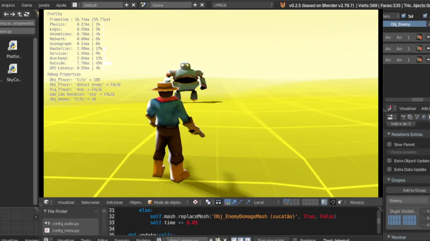The height and width of the screenshot is (241, 430).
Task: Adjust the Índice de: 0 field
Action: click(x=401, y=124)
